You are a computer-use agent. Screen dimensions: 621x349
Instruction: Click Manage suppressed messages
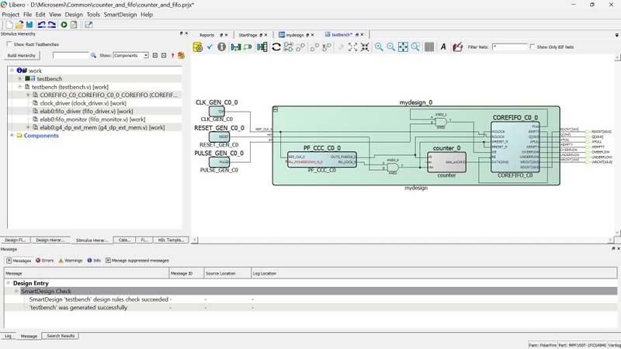pyautogui.click(x=139, y=261)
